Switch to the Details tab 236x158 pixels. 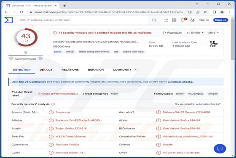tap(46, 70)
